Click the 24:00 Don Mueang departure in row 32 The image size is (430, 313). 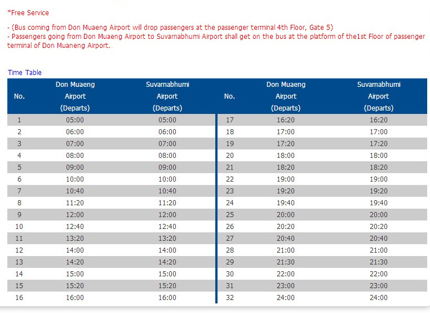[286, 298]
